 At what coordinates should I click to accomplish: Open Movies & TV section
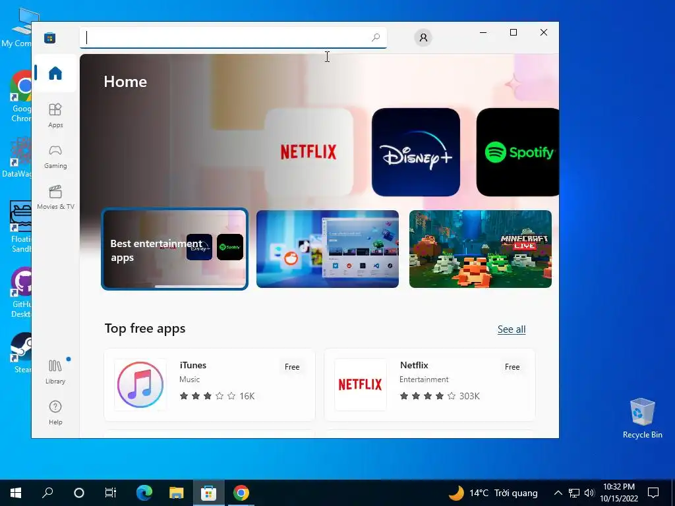pyautogui.click(x=55, y=197)
